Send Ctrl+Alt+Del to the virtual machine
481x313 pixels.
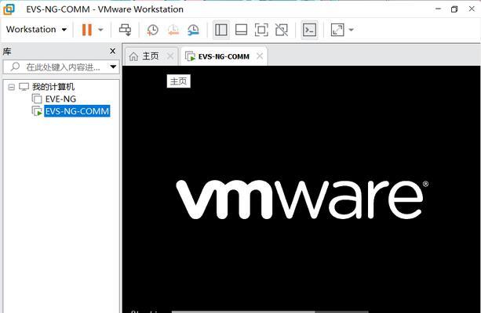[126, 30]
